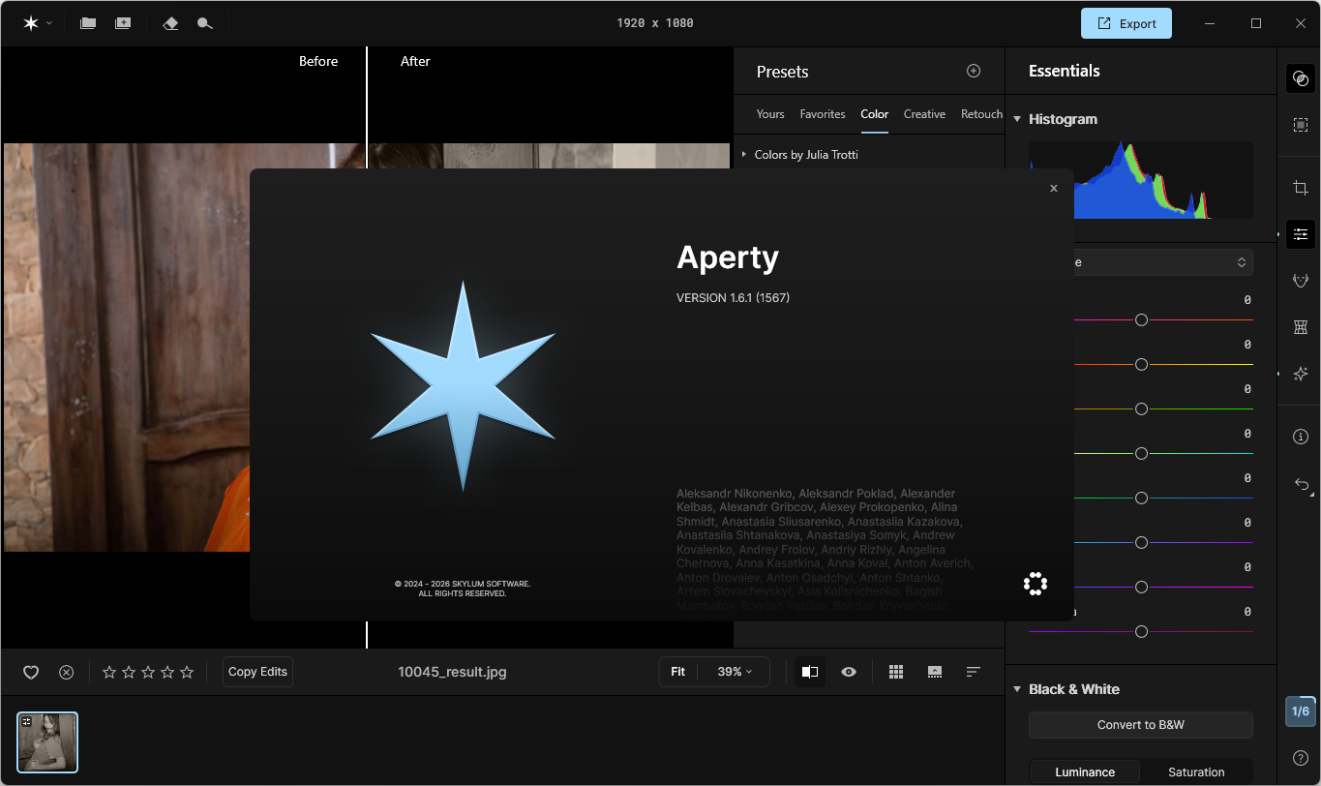The height and width of the screenshot is (786, 1321).
Task: Click the purple-to-dark-red slider handle
Action: (1141, 631)
